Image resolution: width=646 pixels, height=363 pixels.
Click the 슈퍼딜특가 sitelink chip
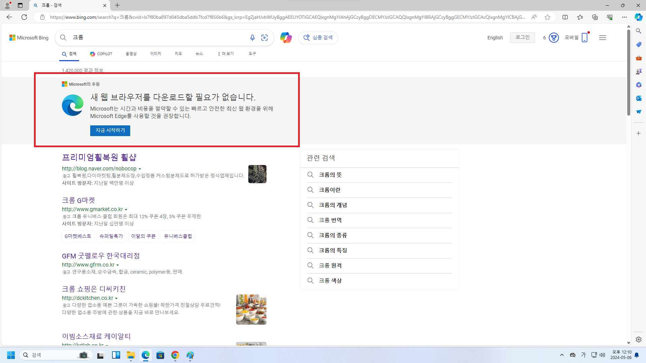pos(111,236)
